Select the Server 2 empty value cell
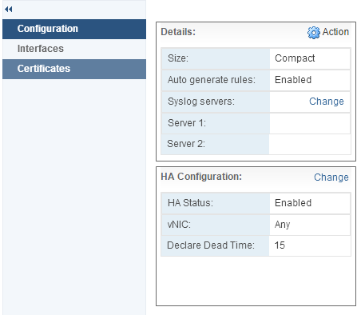Viewport: 361px width, 315px height. click(x=310, y=144)
